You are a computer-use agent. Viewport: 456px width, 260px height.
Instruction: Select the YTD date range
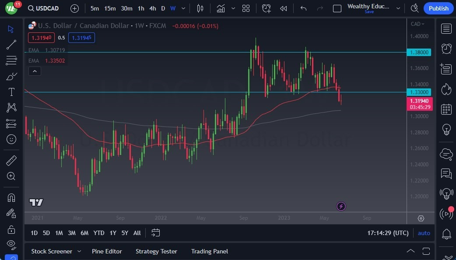tap(98, 233)
